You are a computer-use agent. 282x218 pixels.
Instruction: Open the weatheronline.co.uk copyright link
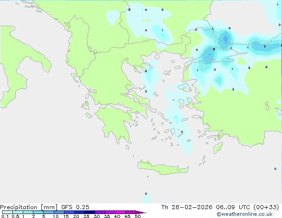point(244,214)
